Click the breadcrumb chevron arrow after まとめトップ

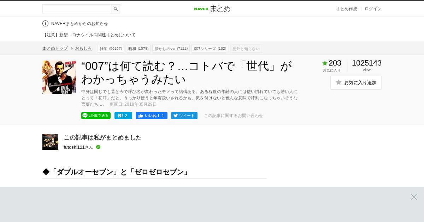[x=71, y=48]
